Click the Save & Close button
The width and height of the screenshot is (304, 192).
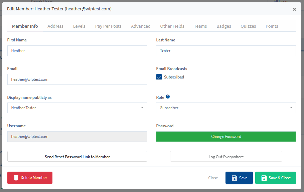pyautogui.click(x=276, y=178)
